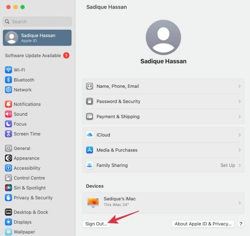The height and width of the screenshot is (236, 250).
Task: Select Sadique Hassan Apple ID sidebar item
Action: click(37, 38)
